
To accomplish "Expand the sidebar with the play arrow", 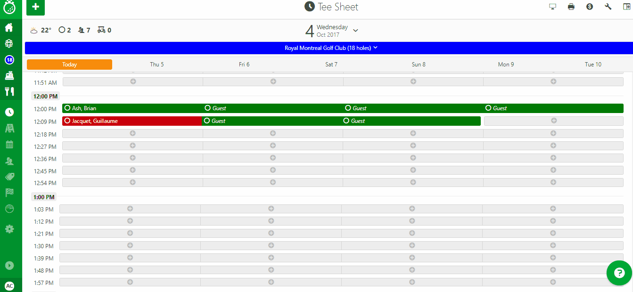I will (9, 266).
